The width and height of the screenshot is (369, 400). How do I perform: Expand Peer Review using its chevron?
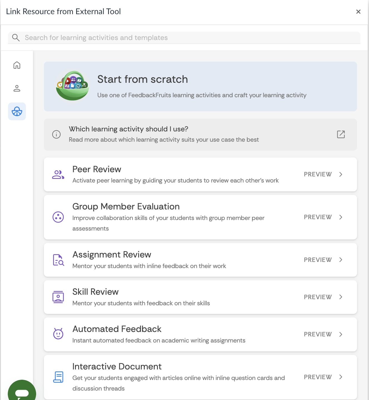pos(341,174)
